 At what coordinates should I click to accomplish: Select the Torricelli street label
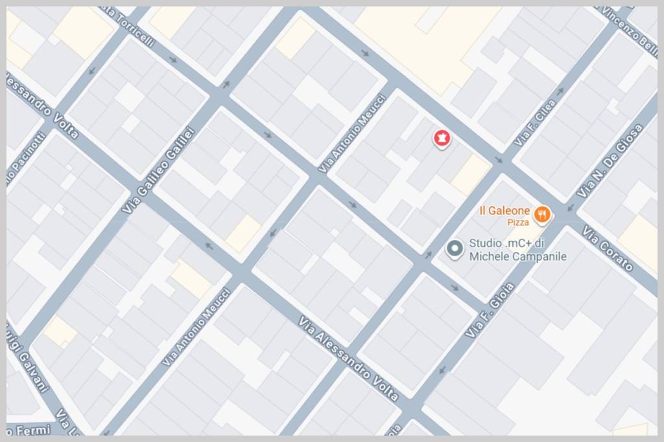[x=129, y=25]
